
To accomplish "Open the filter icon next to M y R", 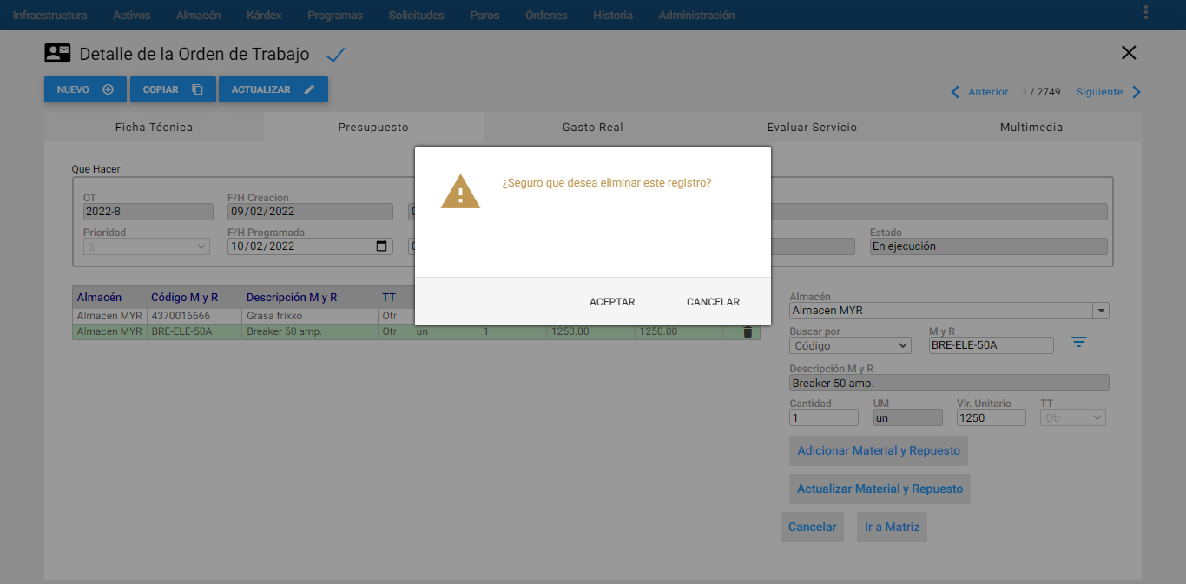I will pos(1078,343).
